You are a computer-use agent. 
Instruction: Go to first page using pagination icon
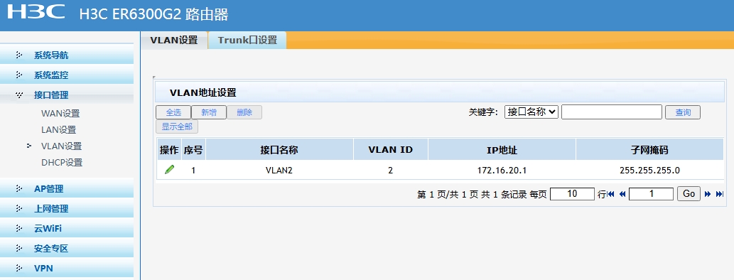(611, 194)
